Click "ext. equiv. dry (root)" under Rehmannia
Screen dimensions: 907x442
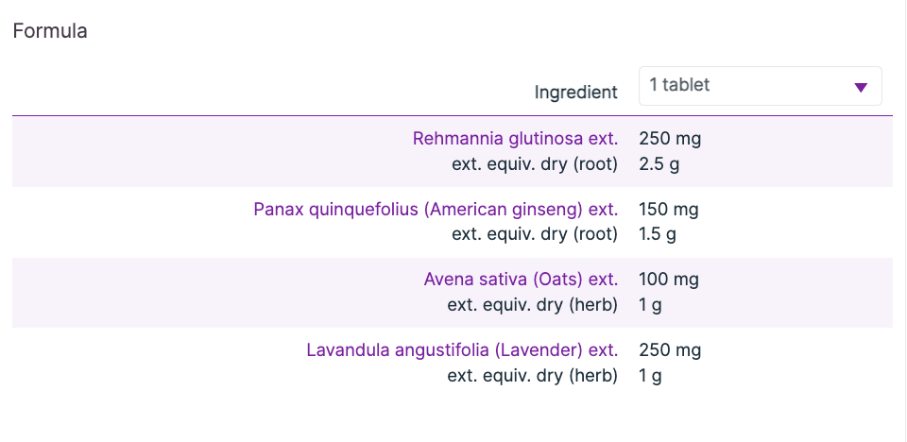pos(535,164)
